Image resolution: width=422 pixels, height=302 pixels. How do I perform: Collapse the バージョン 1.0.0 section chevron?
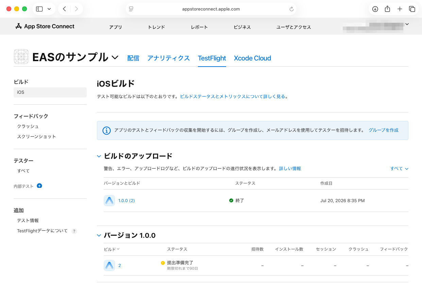(x=99, y=235)
